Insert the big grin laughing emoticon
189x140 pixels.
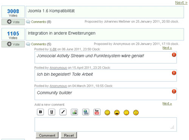click(117, 112)
